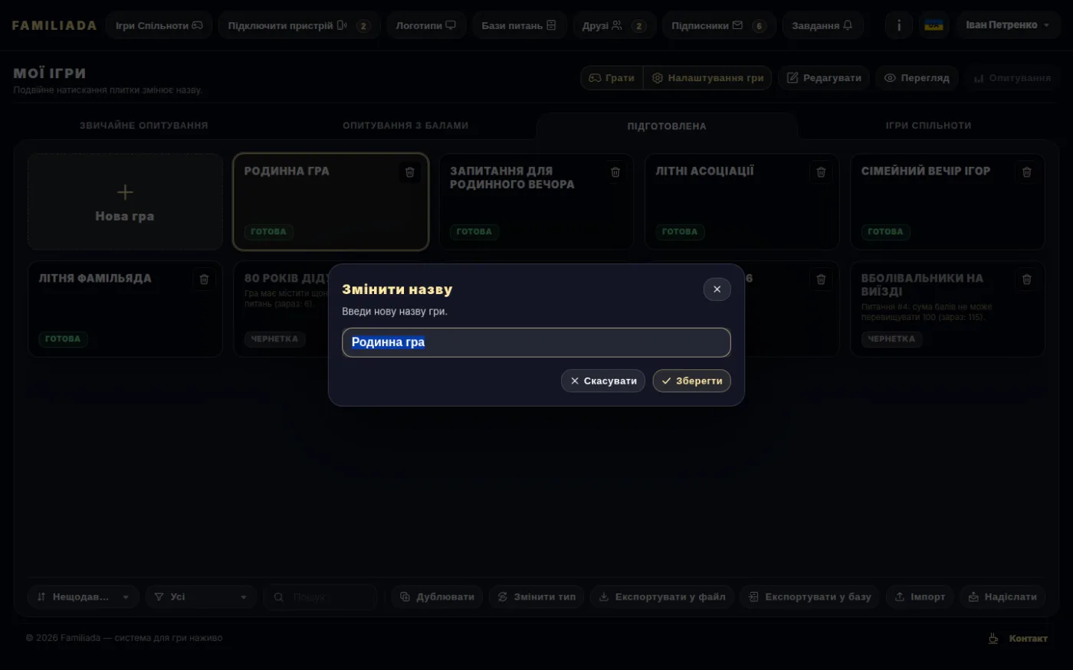Screen dimensions: 1073x670
Task: Expand Іван Петренко user menu
Action: coord(1008,25)
